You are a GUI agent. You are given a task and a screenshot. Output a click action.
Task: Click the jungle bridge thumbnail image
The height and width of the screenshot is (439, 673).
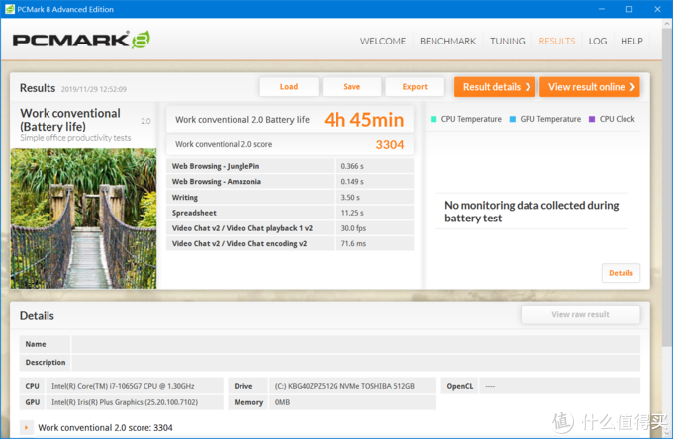click(83, 218)
